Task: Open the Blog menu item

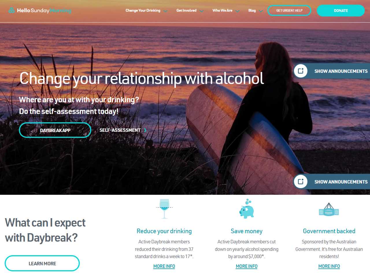Action: [252, 10]
